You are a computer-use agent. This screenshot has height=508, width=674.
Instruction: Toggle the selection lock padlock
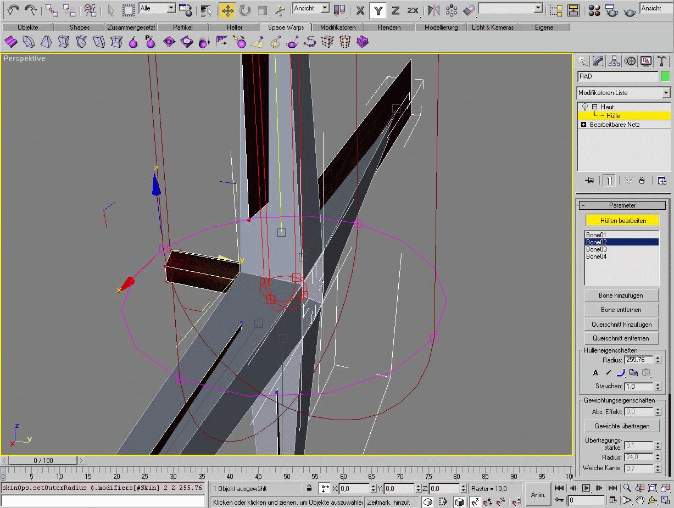click(x=309, y=488)
